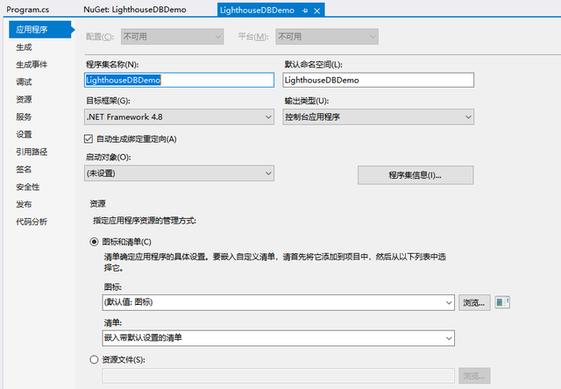
Task: Open the 引用路径 page
Action: coord(32,152)
